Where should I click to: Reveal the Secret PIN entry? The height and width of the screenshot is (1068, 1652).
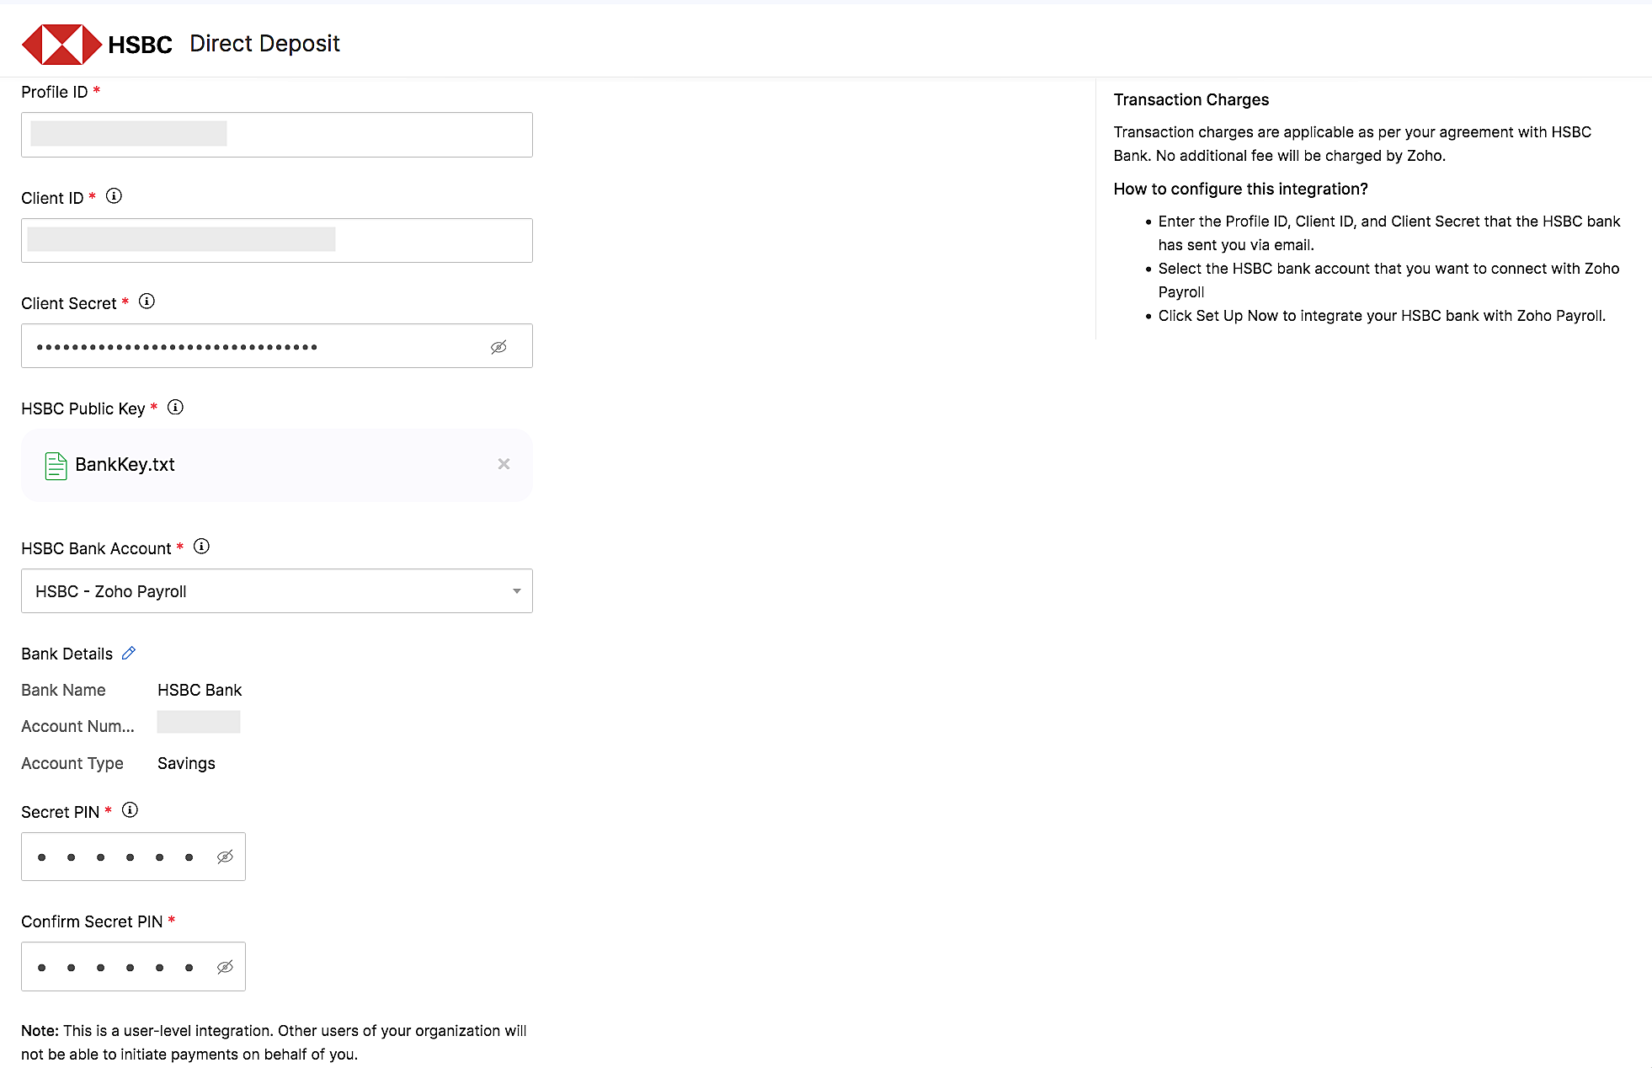(224, 856)
